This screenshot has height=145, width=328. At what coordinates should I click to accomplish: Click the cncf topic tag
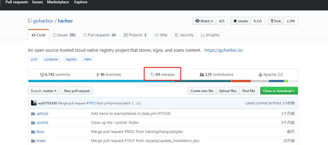pos(34,59)
